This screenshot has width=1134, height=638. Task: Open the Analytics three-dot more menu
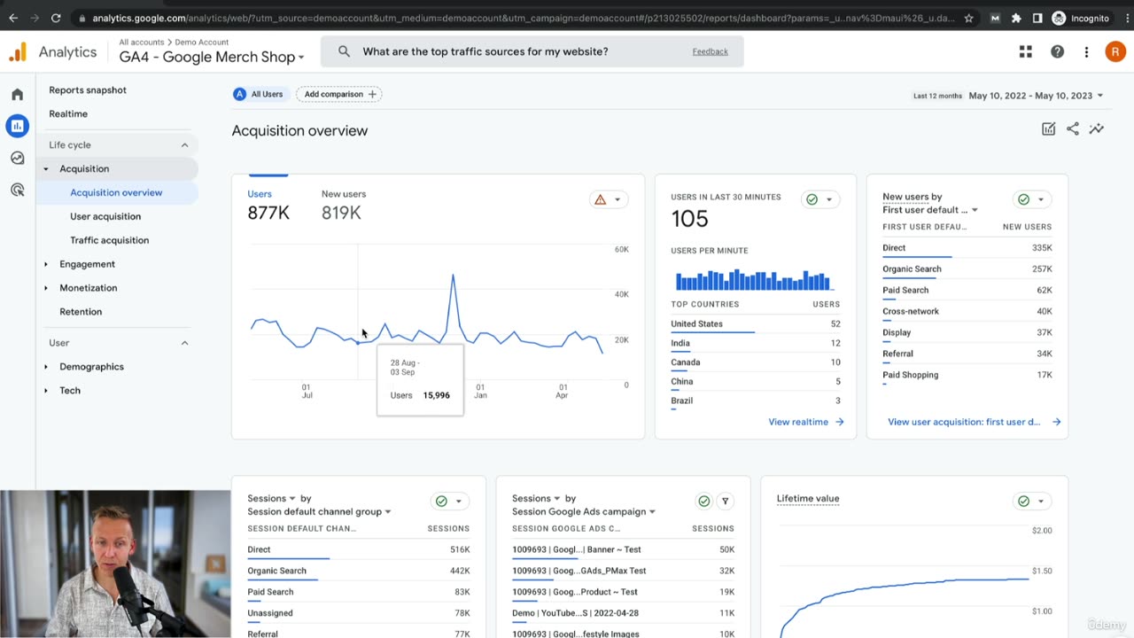coord(1086,51)
